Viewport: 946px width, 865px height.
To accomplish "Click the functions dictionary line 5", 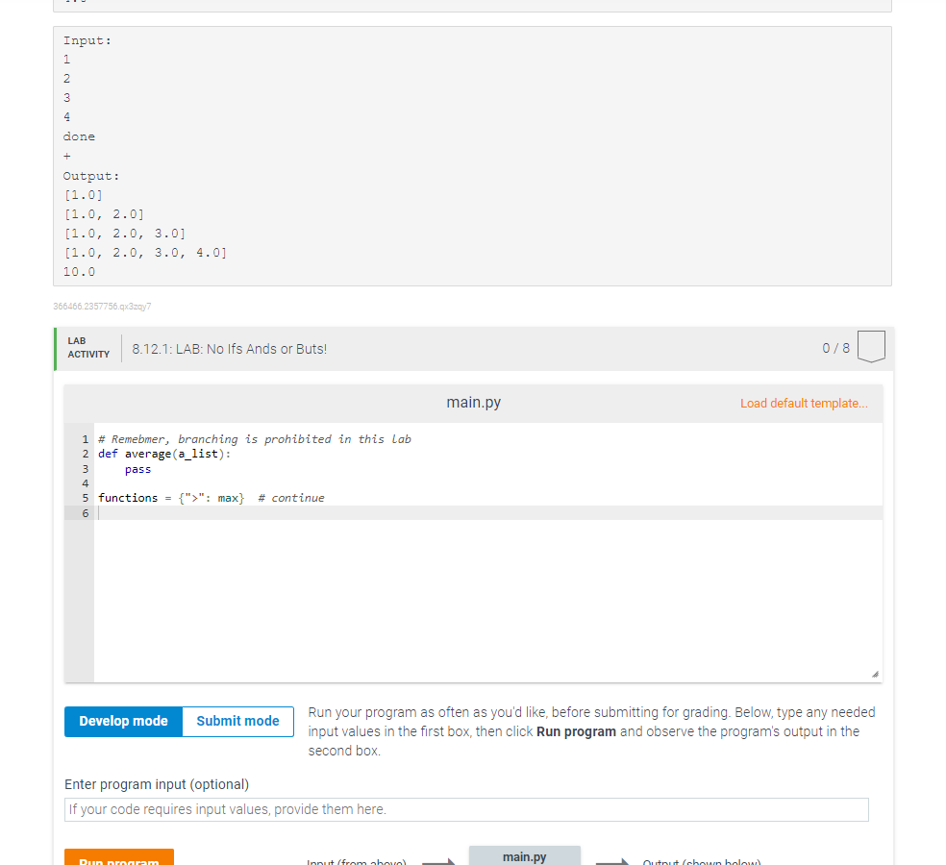I will (x=212, y=498).
